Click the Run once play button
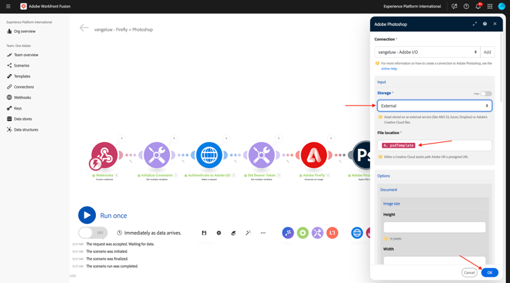510x283 pixels. coord(87,215)
